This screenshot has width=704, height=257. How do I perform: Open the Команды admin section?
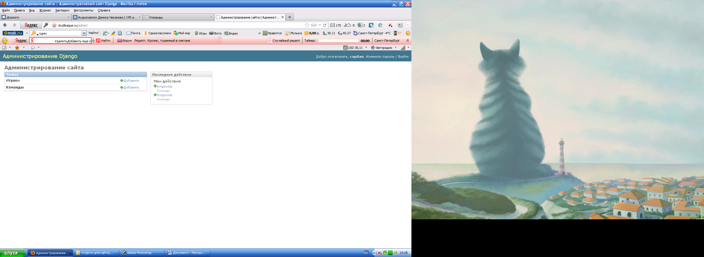pyautogui.click(x=15, y=87)
